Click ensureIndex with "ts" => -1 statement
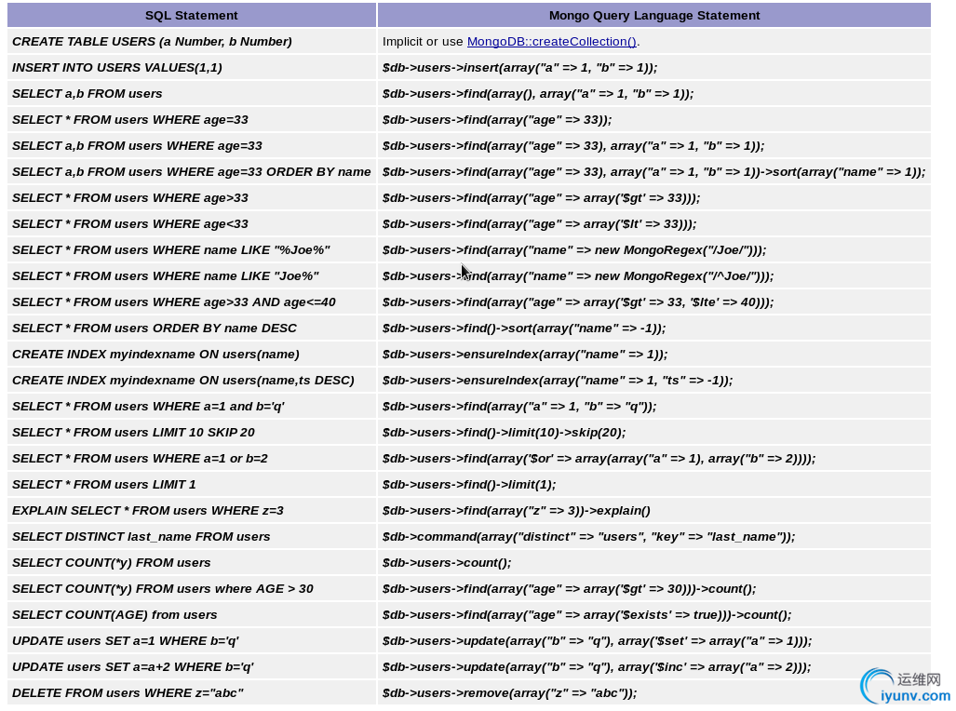 coord(654,381)
